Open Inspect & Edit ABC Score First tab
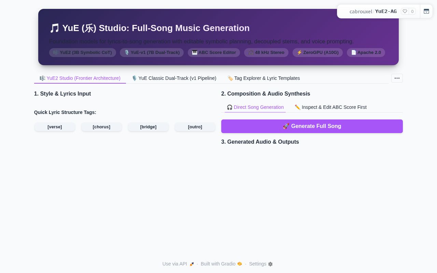 [330, 107]
